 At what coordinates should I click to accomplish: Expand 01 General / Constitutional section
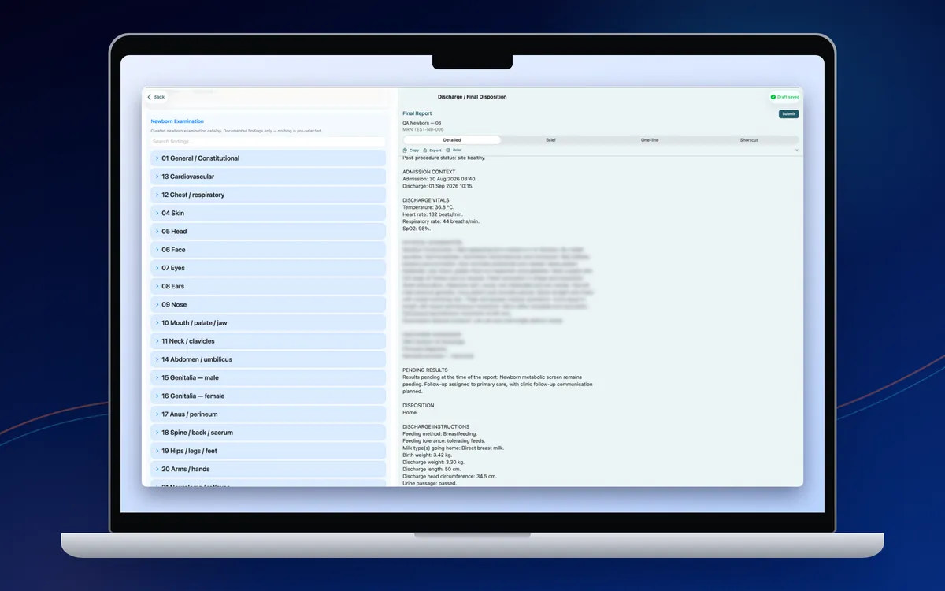tap(268, 158)
